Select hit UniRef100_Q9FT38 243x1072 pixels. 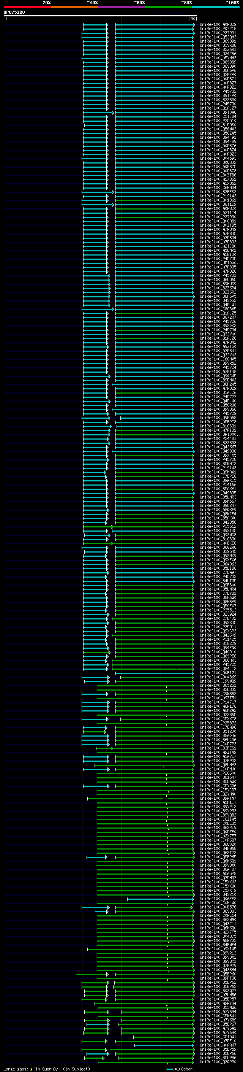point(218,978)
